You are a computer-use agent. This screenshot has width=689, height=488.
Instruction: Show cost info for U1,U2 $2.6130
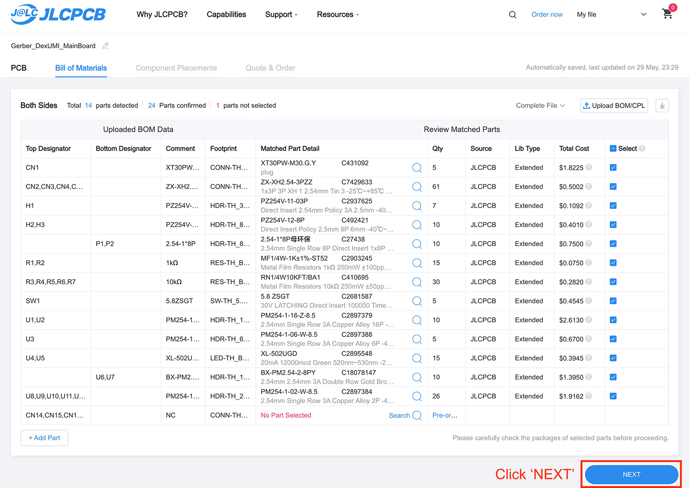[x=588, y=320]
